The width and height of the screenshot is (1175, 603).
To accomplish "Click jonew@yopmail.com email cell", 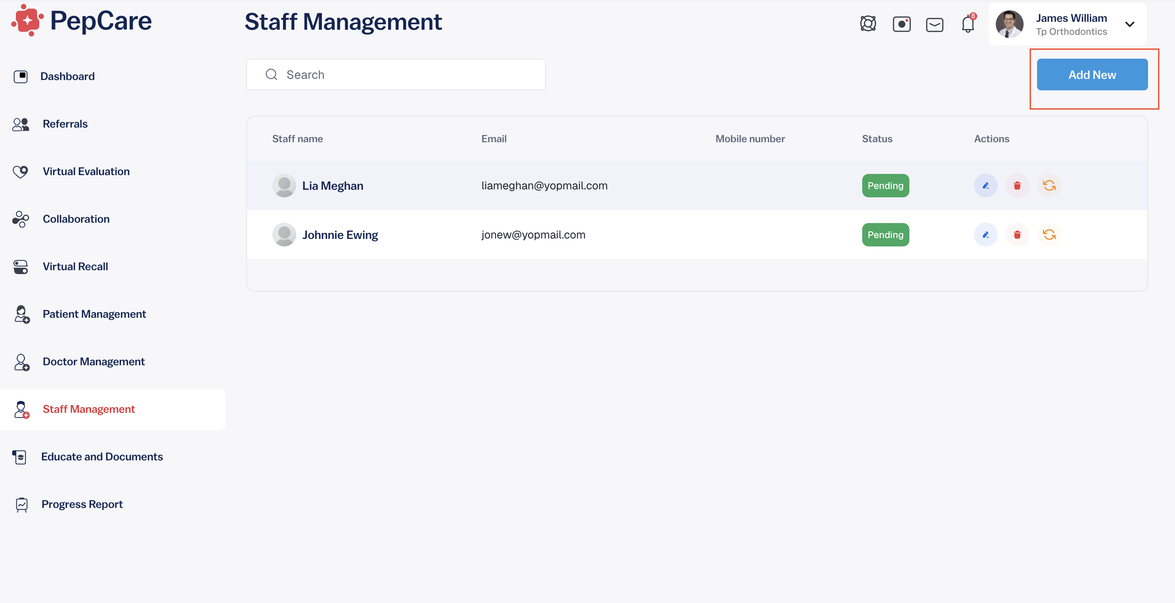I will (x=533, y=235).
